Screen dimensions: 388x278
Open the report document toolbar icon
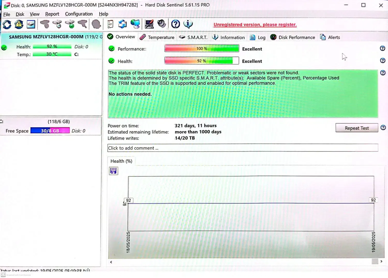click(110, 24)
